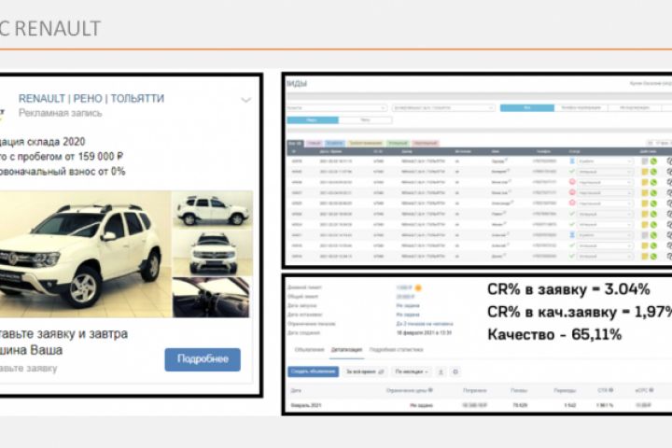This screenshot has height=448, width=672.
Task: Click the Рекламная запись label
Action: 60,113
